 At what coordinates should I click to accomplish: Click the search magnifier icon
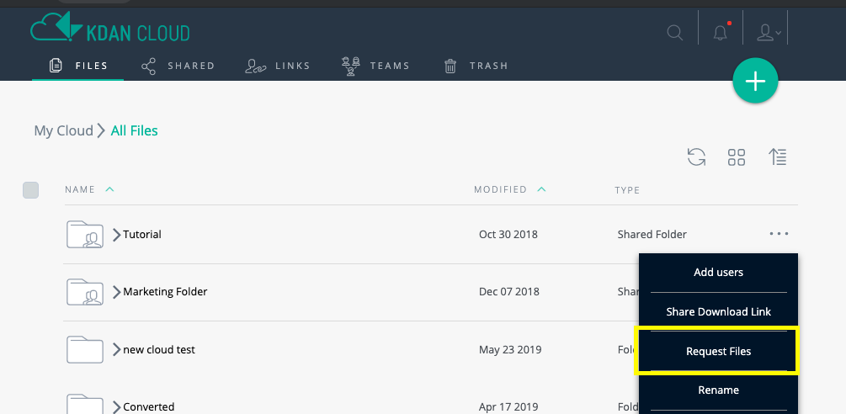point(675,33)
